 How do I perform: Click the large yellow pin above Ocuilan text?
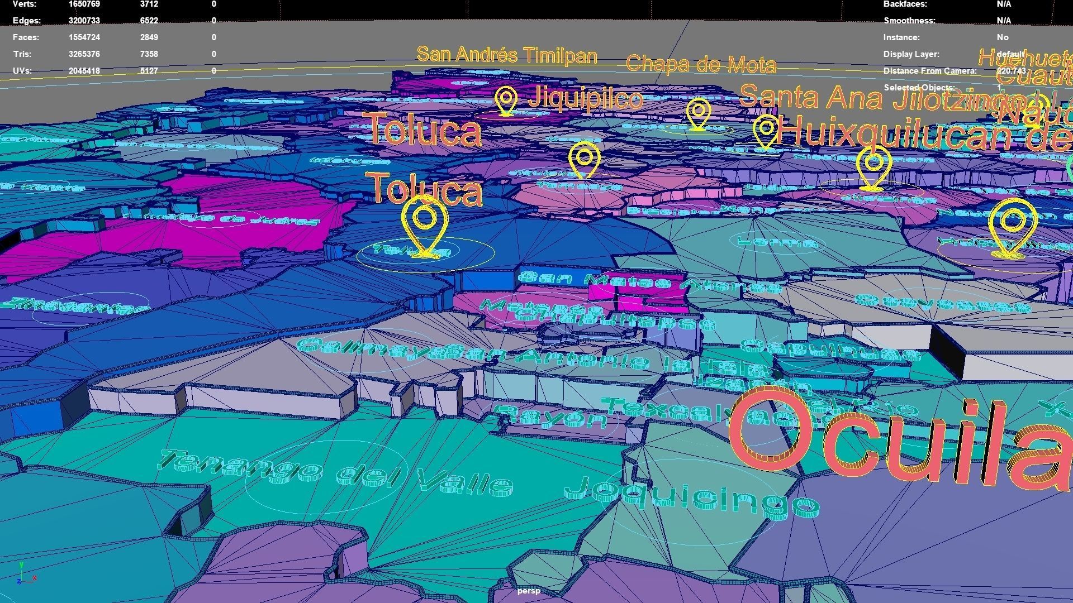[1012, 227]
